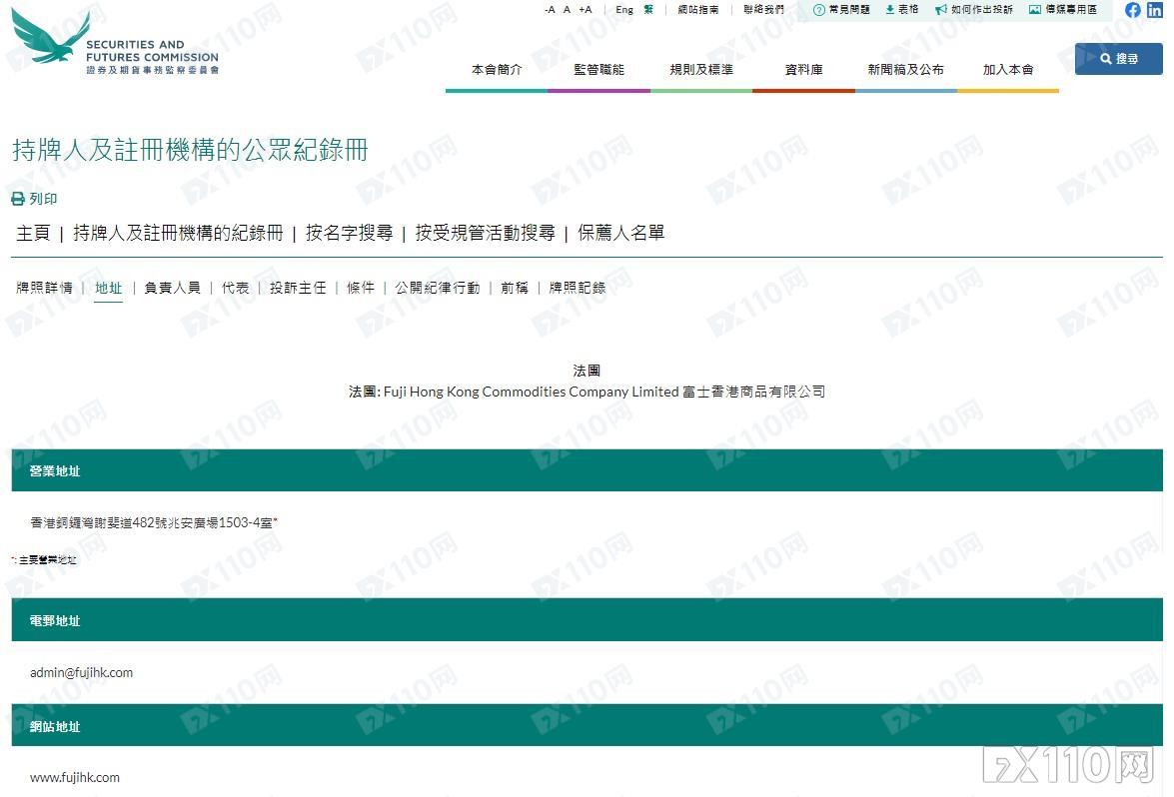
Task: Click the admin@fujihk.com email link
Action: pyautogui.click(x=80, y=672)
